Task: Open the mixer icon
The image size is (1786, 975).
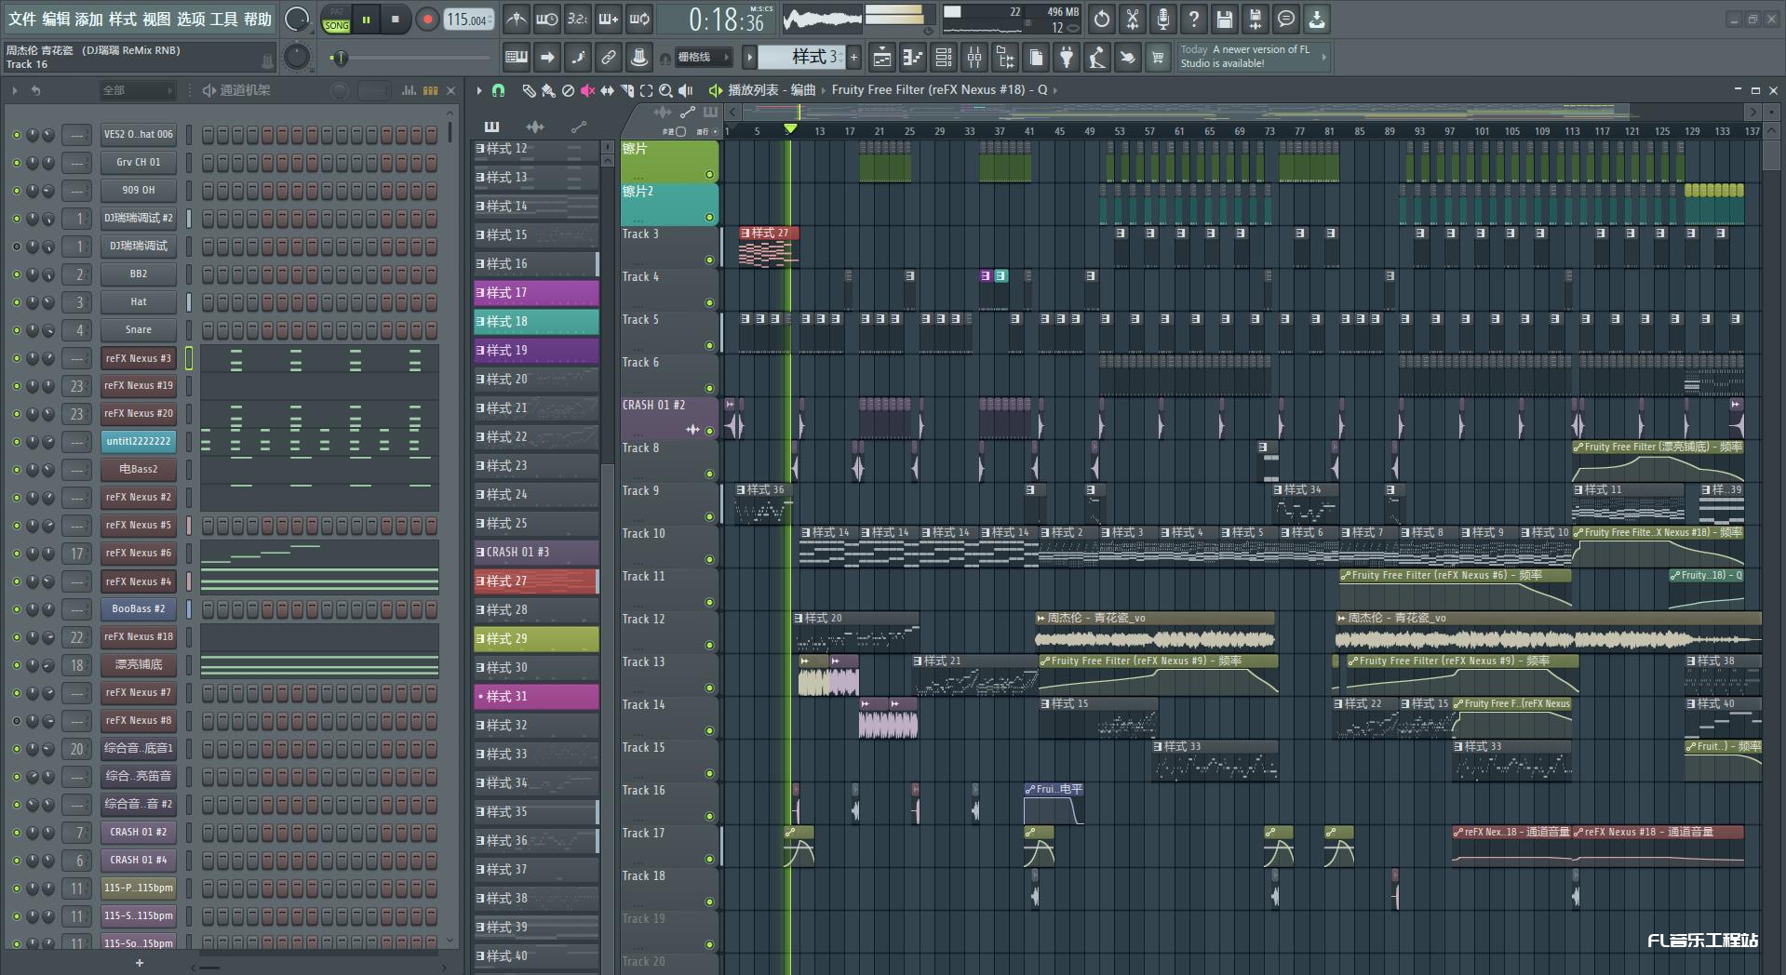Action: pos(974,58)
